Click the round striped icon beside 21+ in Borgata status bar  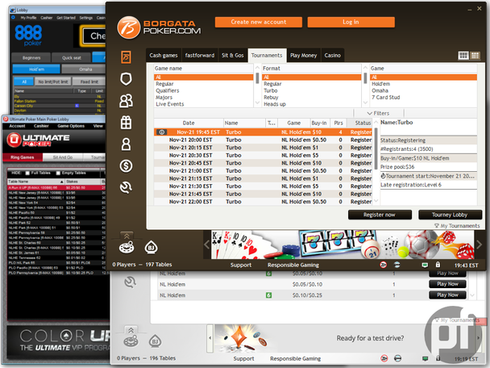pos(397,265)
